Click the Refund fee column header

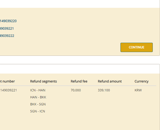pos(79,81)
